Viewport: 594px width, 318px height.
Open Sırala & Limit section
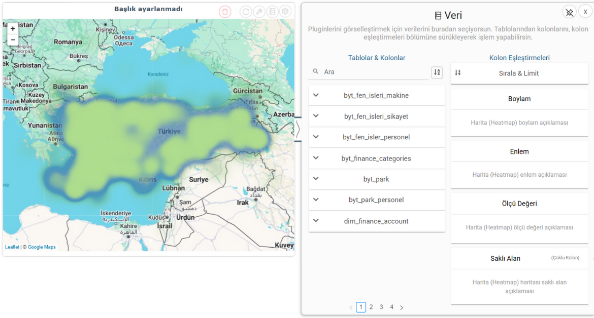pyautogui.click(x=519, y=73)
